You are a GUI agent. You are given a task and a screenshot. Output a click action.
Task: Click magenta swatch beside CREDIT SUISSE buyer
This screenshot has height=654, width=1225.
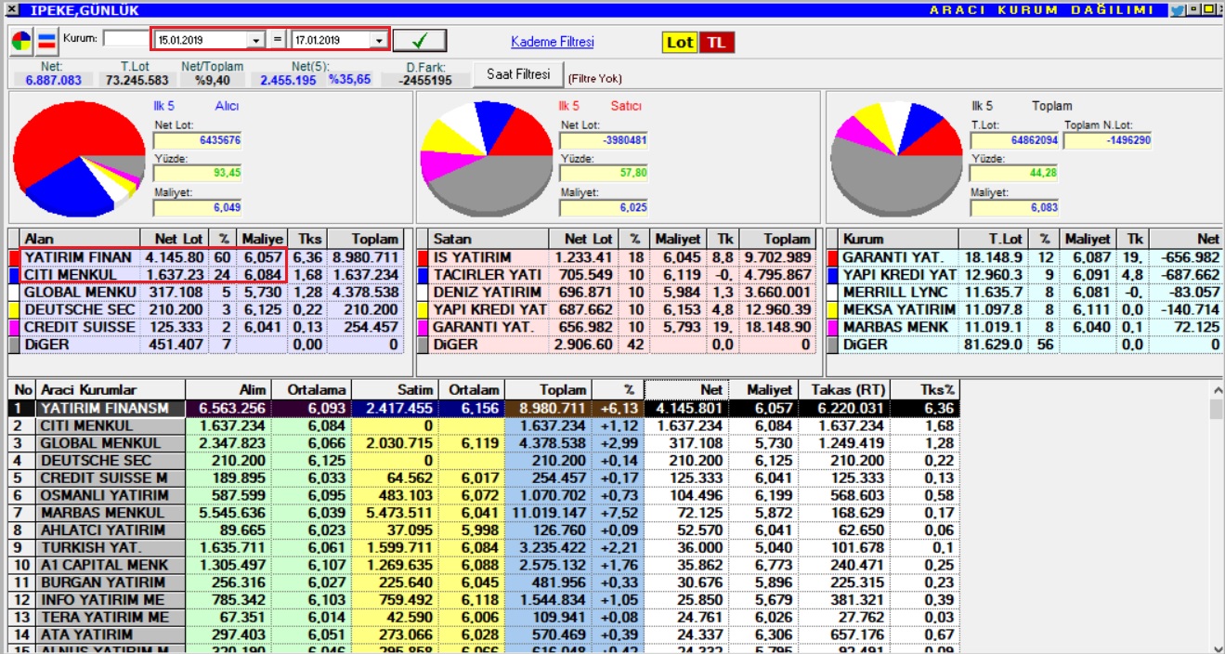(14, 327)
